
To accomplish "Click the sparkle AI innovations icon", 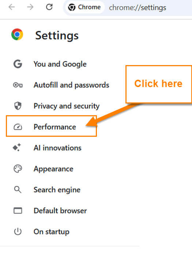I will coord(17,147).
